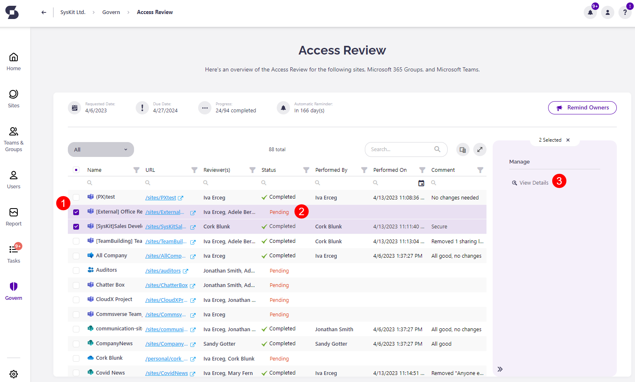Select the Auditors row checkbox

76,270
